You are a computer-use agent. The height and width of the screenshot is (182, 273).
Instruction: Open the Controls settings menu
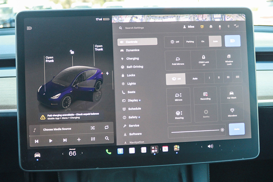coord(137,42)
